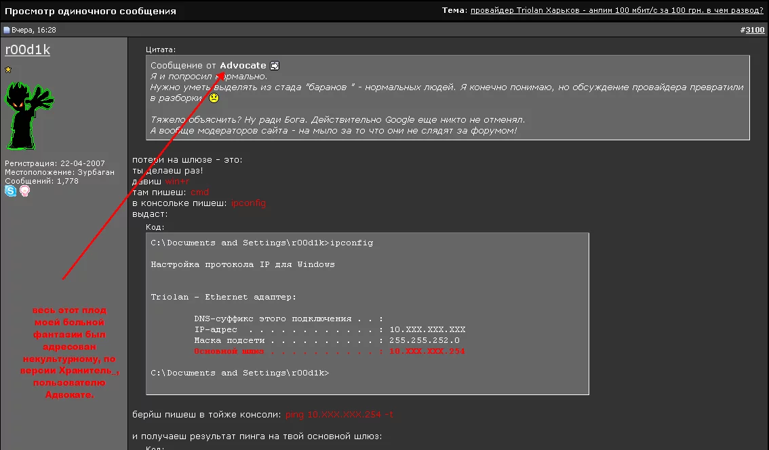Click the yellow reputation star under r00d1k
The height and width of the screenshot is (450, 769).
(x=8, y=70)
